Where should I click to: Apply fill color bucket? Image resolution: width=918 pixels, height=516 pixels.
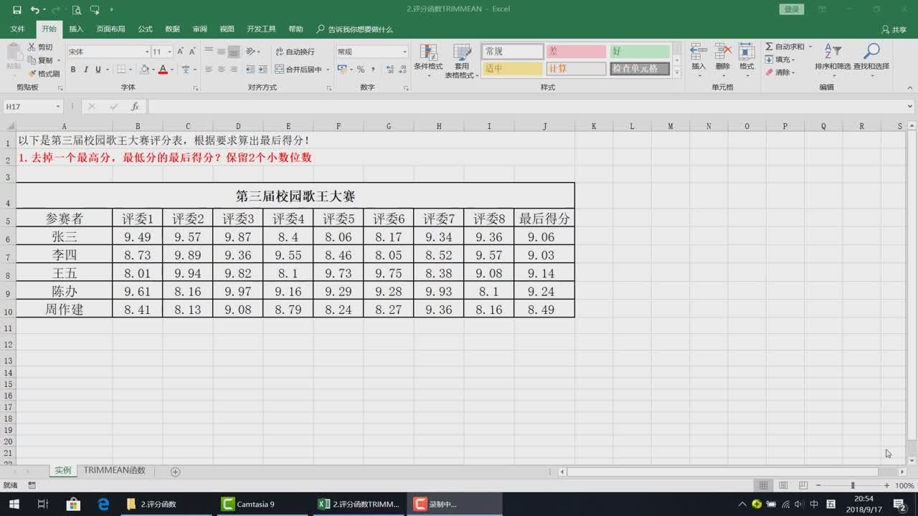(144, 70)
